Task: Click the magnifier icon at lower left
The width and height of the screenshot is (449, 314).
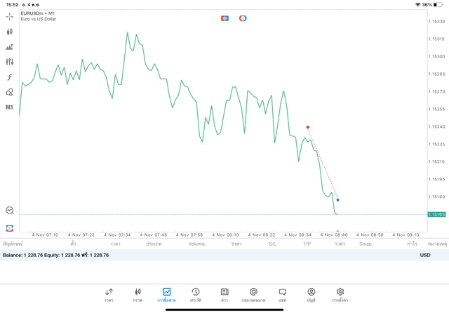Action: [9, 210]
